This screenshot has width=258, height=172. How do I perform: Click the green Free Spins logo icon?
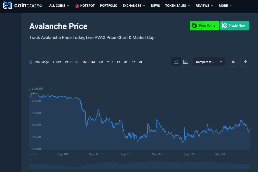click(194, 26)
